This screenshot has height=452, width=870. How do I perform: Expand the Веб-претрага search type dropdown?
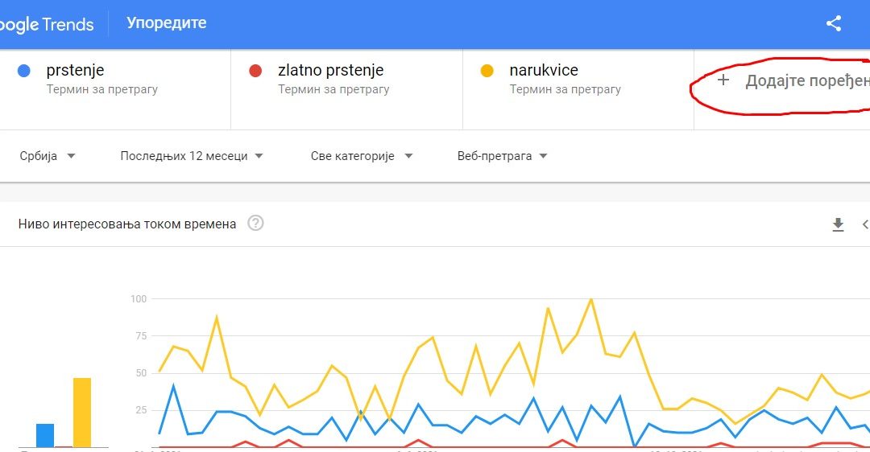click(502, 156)
